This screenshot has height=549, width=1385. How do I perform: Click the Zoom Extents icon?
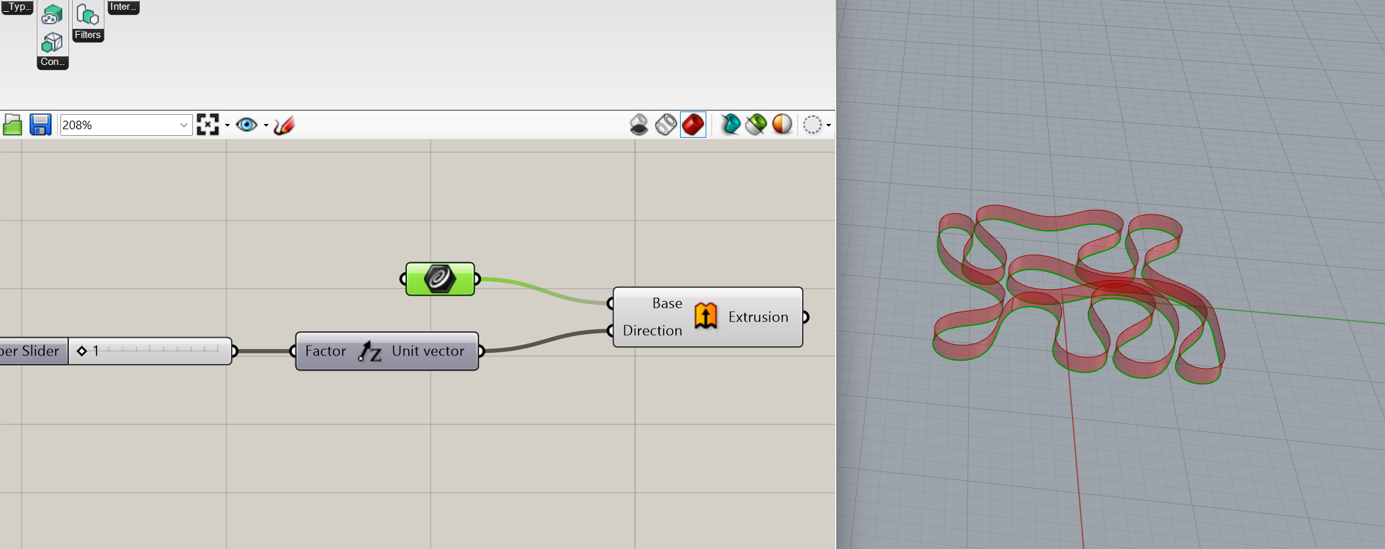[207, 125]
